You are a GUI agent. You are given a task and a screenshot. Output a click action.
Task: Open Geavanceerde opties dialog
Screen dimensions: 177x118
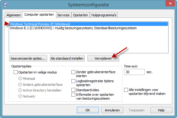click(x=28, y=58)
